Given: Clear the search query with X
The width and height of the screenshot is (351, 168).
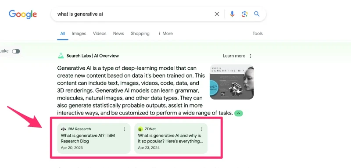Looking at the screenshot, I should click(x=217, y=14).
